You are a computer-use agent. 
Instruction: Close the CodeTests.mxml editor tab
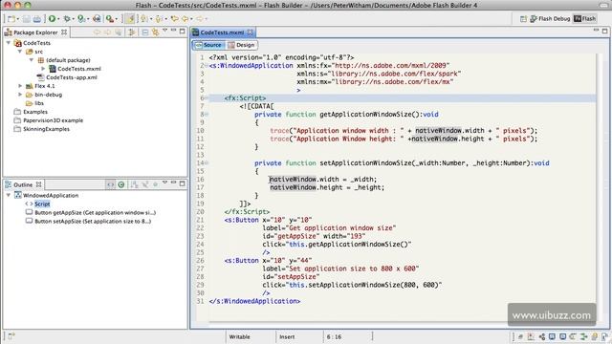pos(250,32)
